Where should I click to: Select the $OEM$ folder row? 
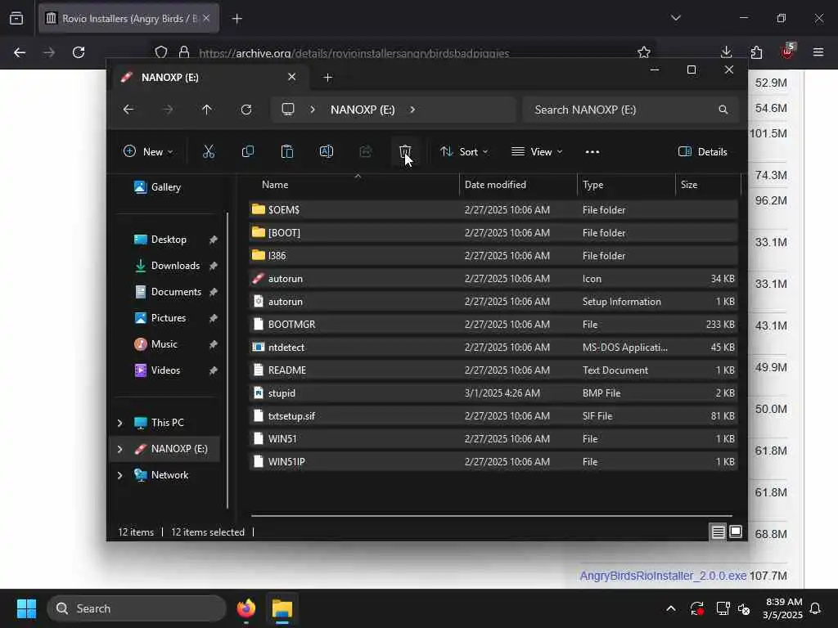493,210
